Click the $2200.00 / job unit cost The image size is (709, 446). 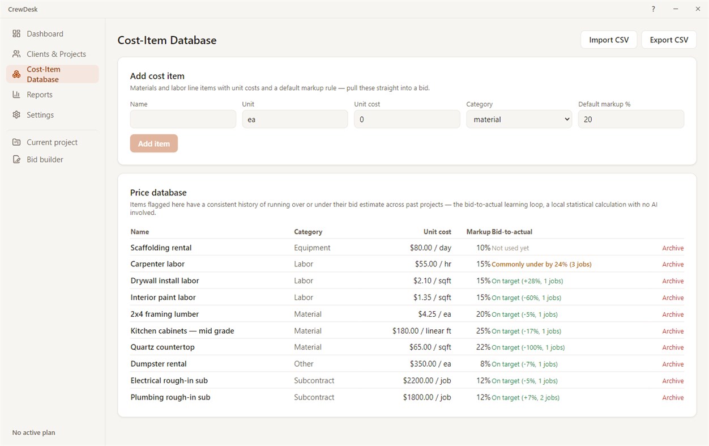427,381
